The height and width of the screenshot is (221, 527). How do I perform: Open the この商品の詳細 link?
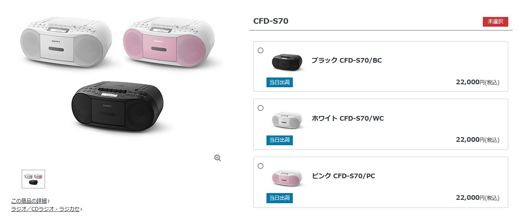pyautogui.click(x=30, y=201)
